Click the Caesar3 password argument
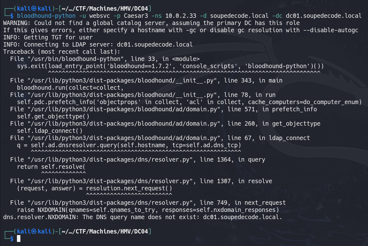Screen dimensions: 368x246 [x=136, y=16]
